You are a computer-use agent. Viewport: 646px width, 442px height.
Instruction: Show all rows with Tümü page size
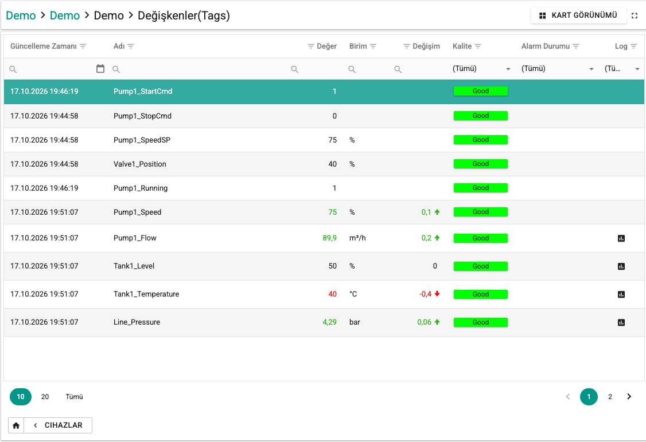[x=74, y=397]
